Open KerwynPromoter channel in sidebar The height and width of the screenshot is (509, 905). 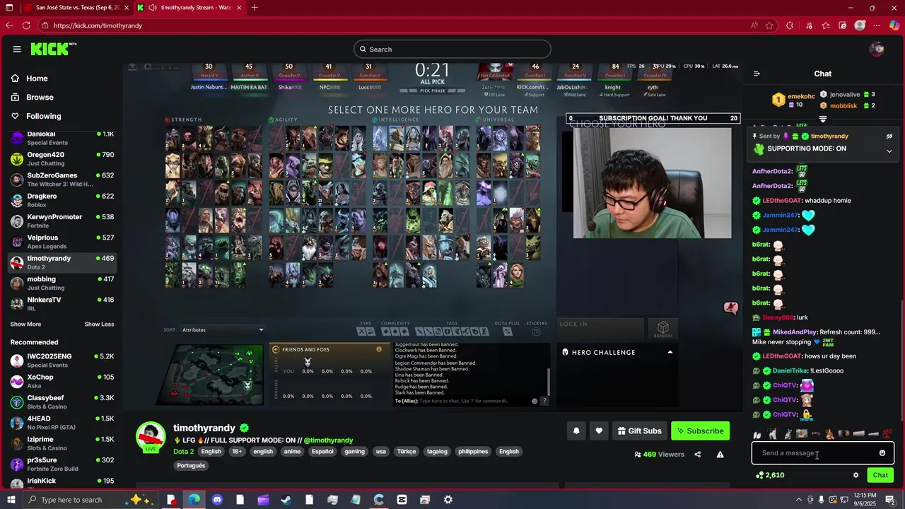tap(62, 221)
